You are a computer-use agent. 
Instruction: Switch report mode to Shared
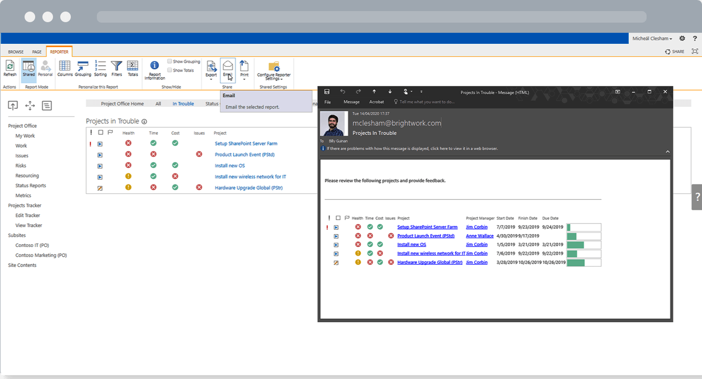pyautogui.click(x=28, y=68)
